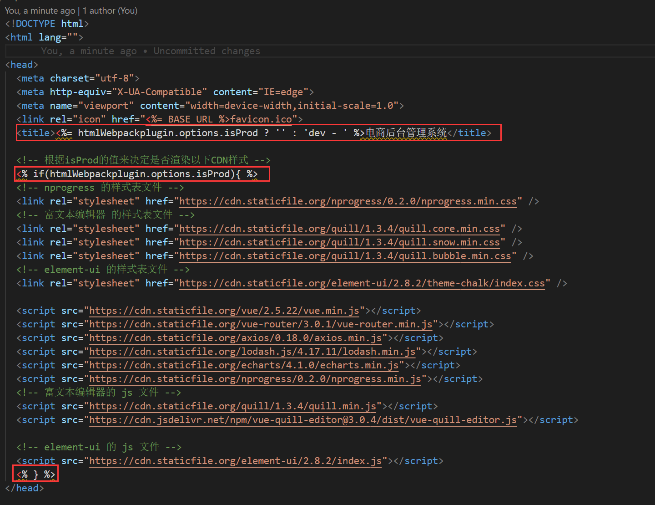Click the "You, a minute ago" code lens
The image size is (655, 505).
[x=40, y=10]
